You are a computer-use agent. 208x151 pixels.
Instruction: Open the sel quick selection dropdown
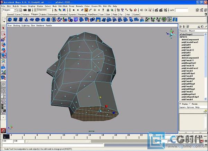(172, 10)
